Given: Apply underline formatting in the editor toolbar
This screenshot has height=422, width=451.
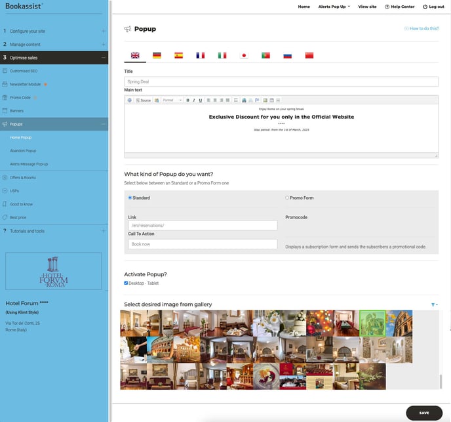Looking at the screenshot, I should 200,100.
